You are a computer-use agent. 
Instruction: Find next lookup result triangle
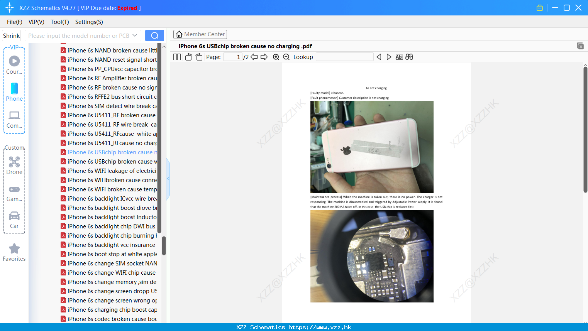click(389, 57)
